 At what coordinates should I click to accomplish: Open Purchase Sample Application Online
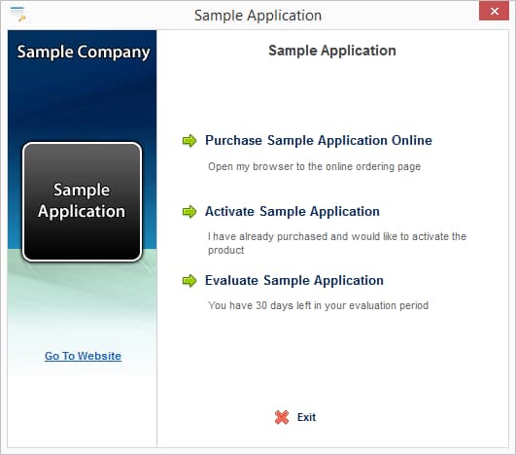318,140
